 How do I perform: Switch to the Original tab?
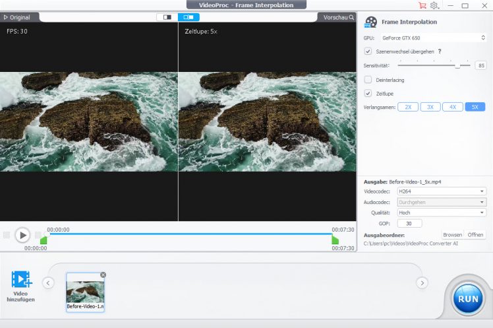point(17,17)
